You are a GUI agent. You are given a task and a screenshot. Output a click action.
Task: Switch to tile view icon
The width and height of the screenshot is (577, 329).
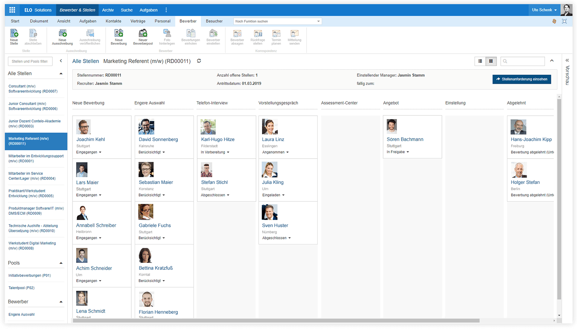click(x=491, y=61)
